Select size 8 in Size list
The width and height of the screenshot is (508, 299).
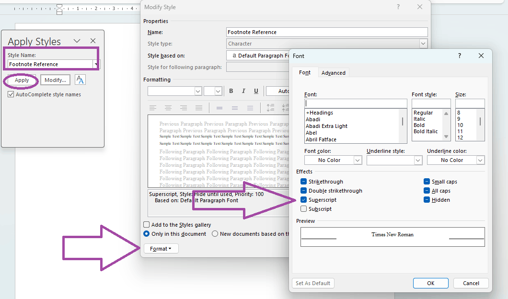(459, 113)
